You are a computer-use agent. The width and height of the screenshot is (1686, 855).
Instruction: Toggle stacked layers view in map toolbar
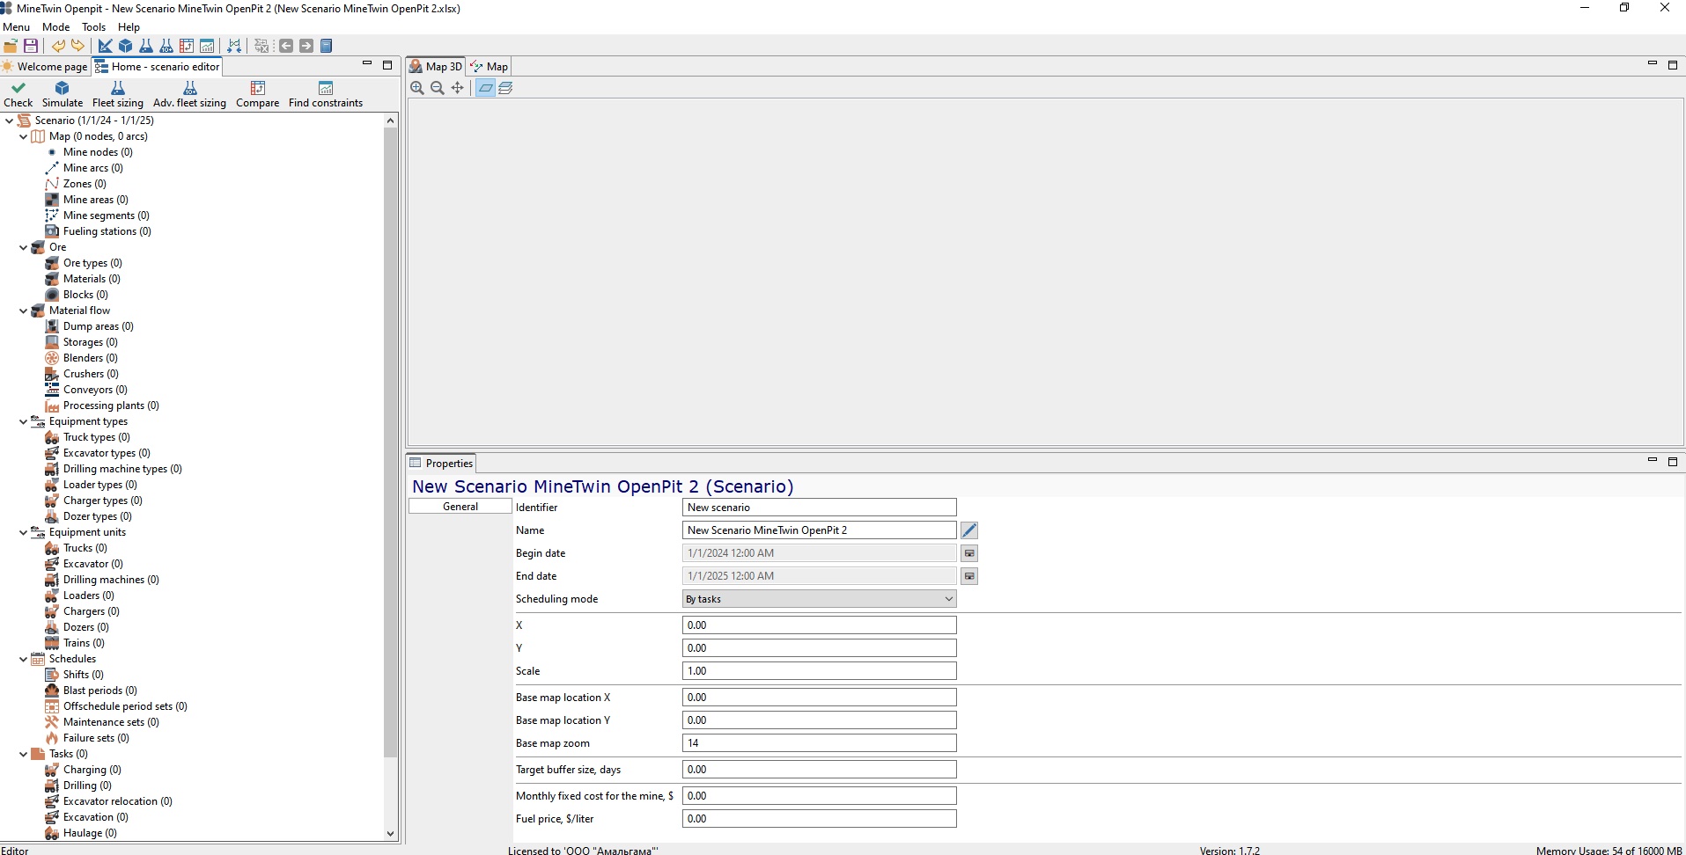point(506,88)
